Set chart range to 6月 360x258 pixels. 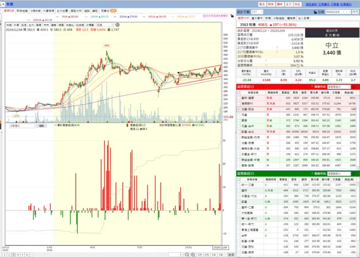click(x=207, y=255)
